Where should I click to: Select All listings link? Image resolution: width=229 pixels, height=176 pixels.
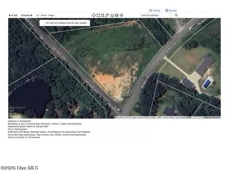[x=38, y=15]
